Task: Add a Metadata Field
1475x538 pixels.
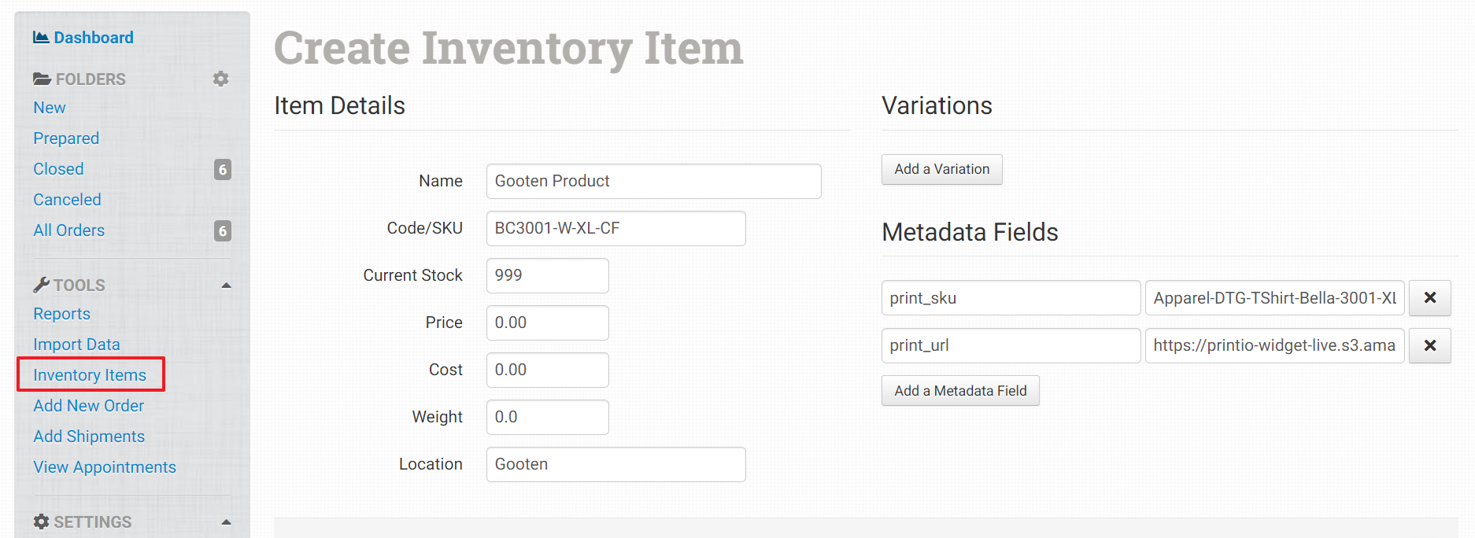Action: [x=960, y=391]
